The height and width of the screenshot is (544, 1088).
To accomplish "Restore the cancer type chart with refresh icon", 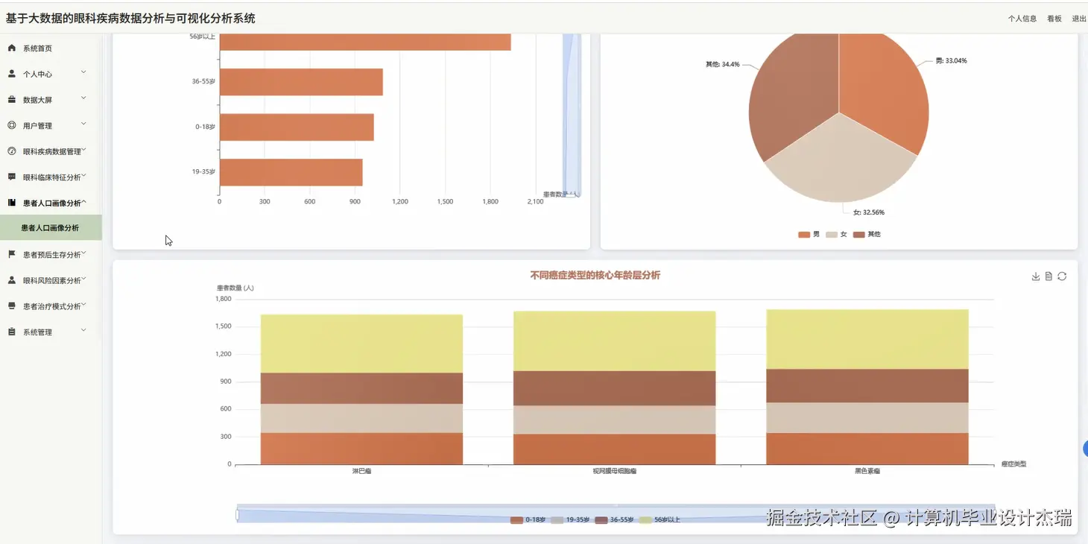I will [1062, 276].
